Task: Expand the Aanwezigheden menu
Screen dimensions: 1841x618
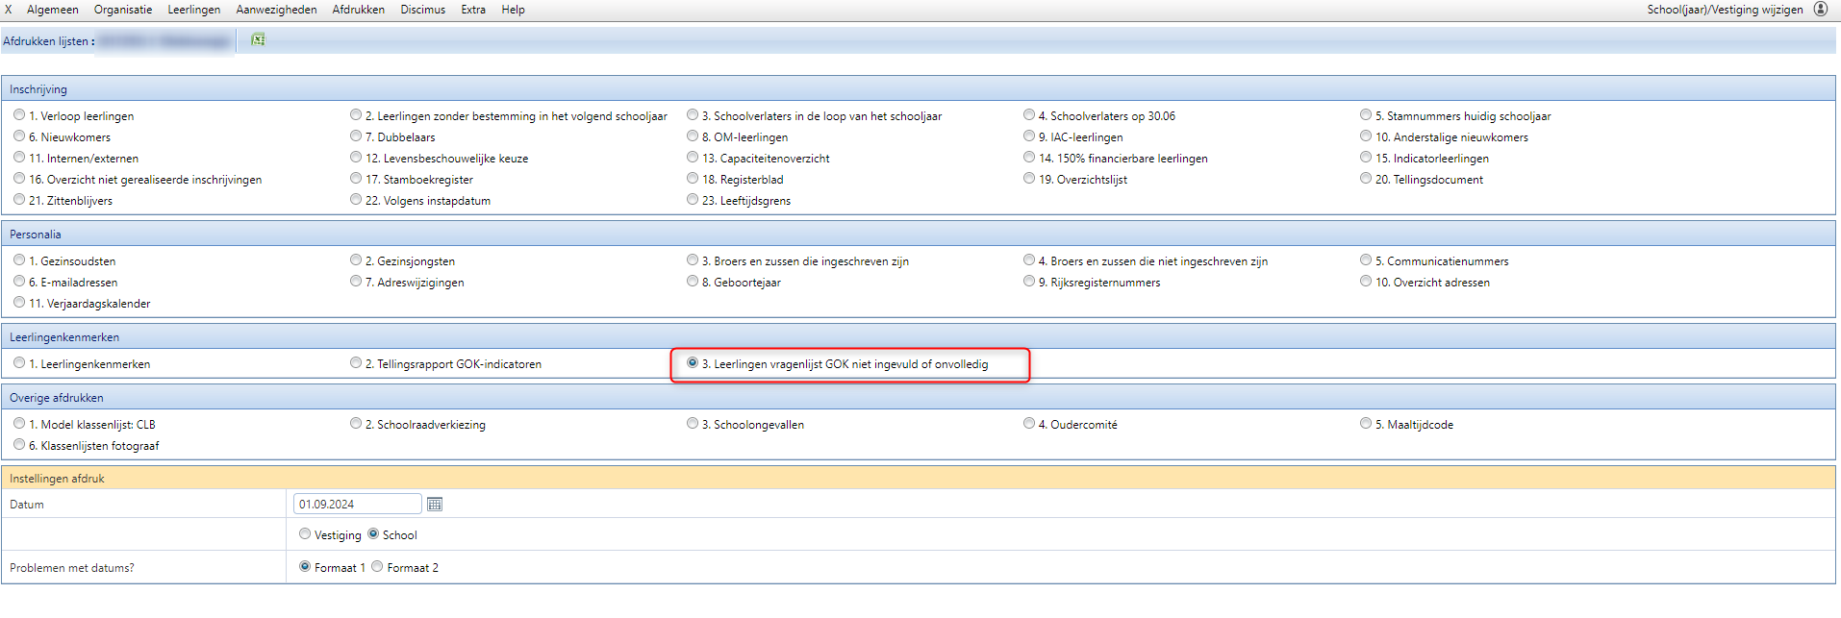Action: coord(276,10)
